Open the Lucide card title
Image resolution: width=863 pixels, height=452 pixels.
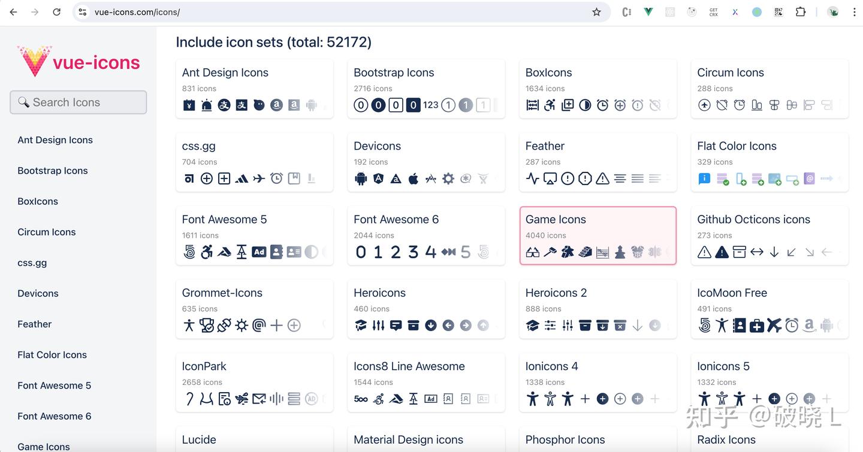pos(199,439)
